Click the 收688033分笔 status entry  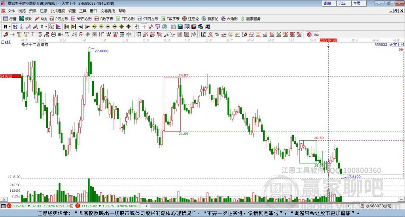376,206
